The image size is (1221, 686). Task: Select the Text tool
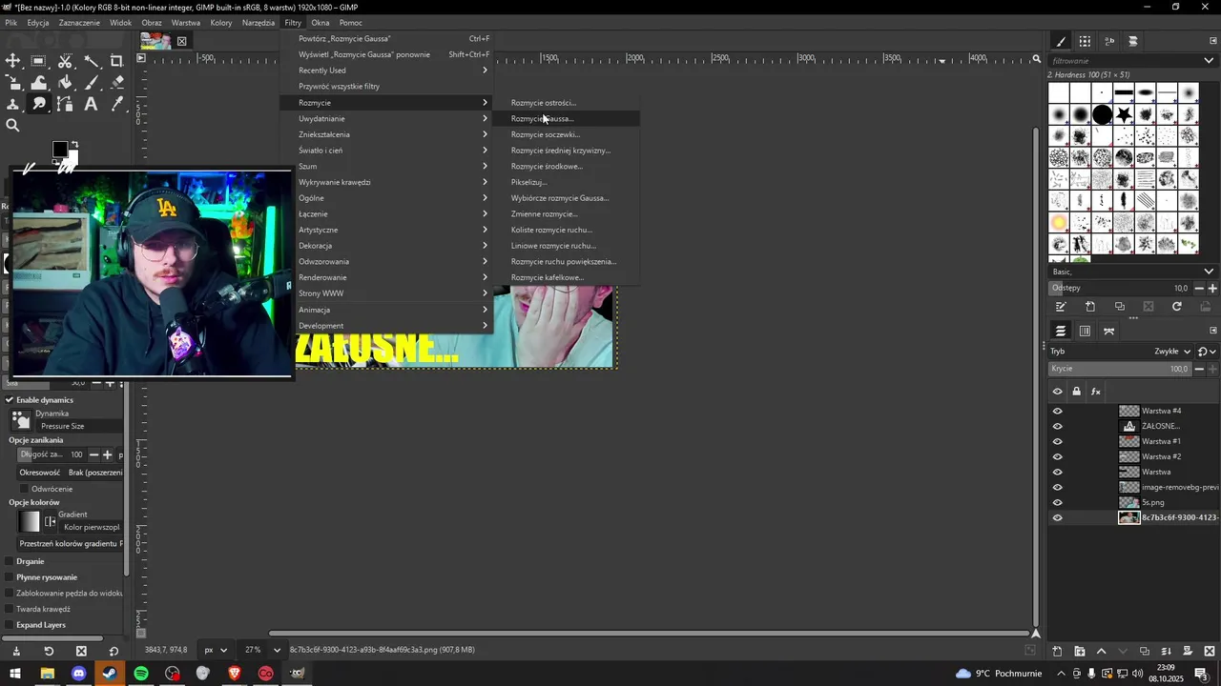(91, 104)
